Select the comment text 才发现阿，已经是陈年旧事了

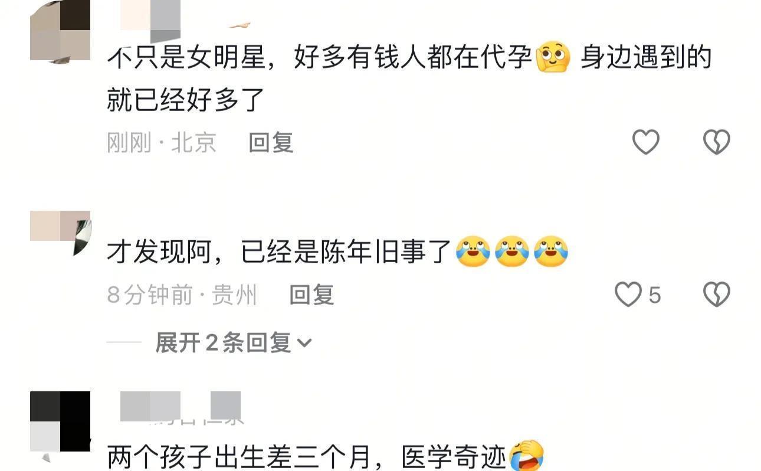(x=280, y=252)
